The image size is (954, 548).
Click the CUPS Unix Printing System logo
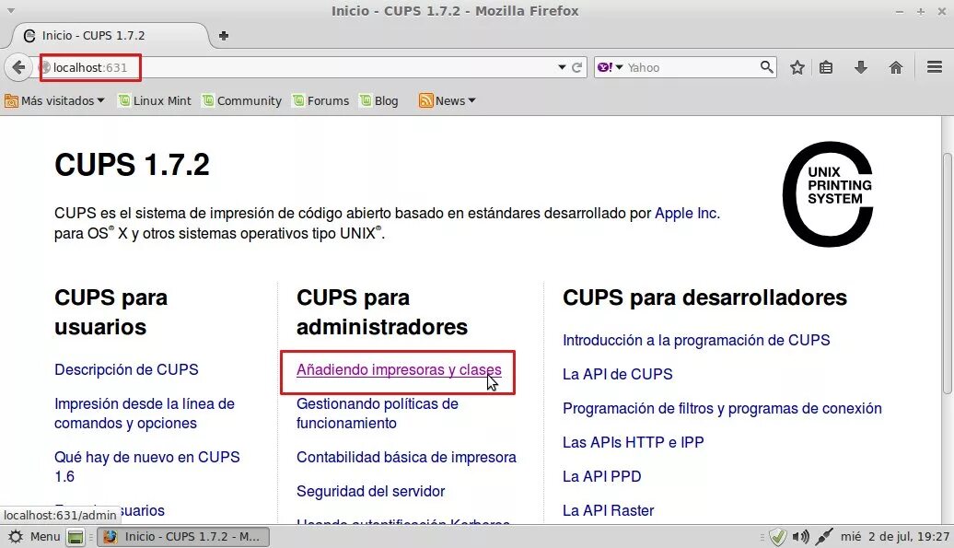[828, 194]
